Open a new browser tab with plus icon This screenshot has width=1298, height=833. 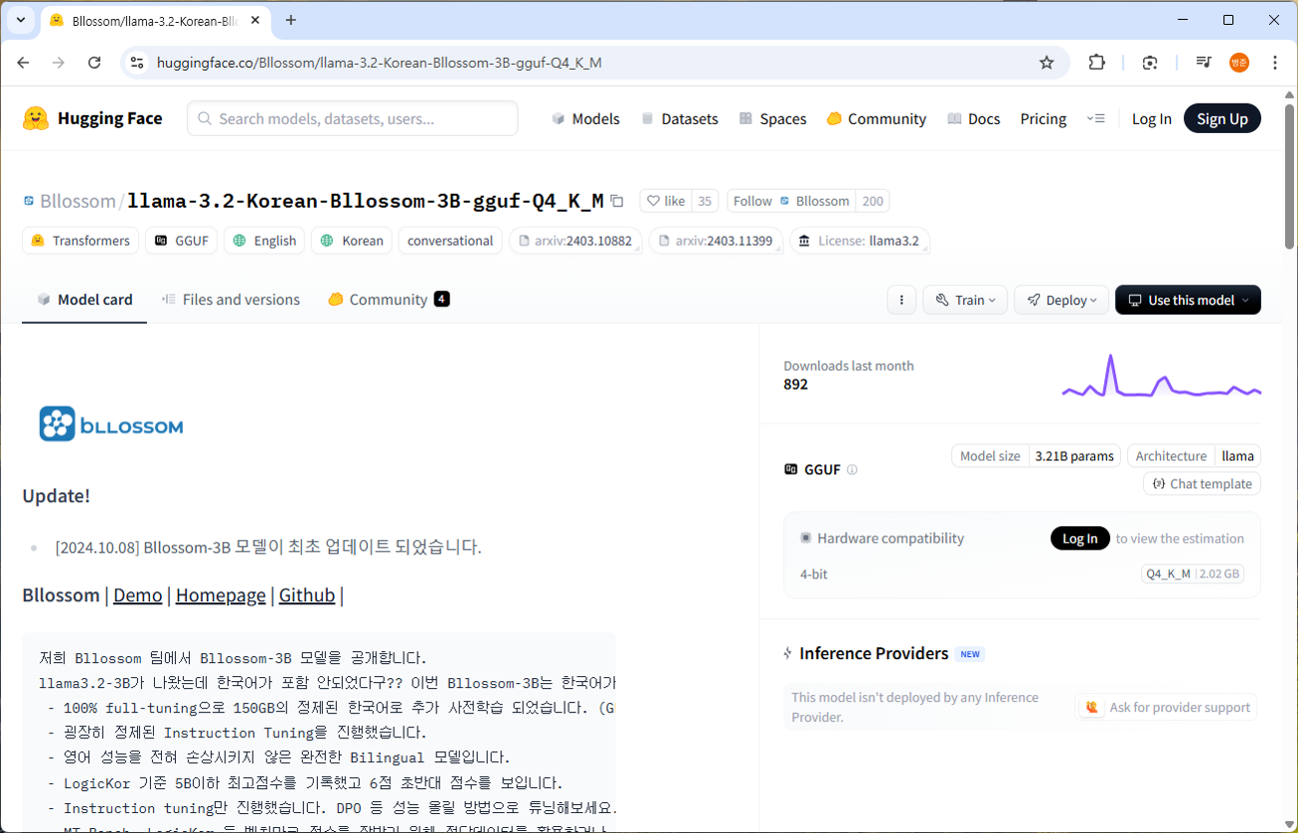click(x=291, y=20)
